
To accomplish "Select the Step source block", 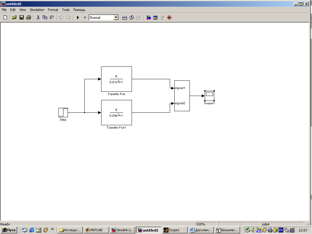I will (x=63, y=112).
